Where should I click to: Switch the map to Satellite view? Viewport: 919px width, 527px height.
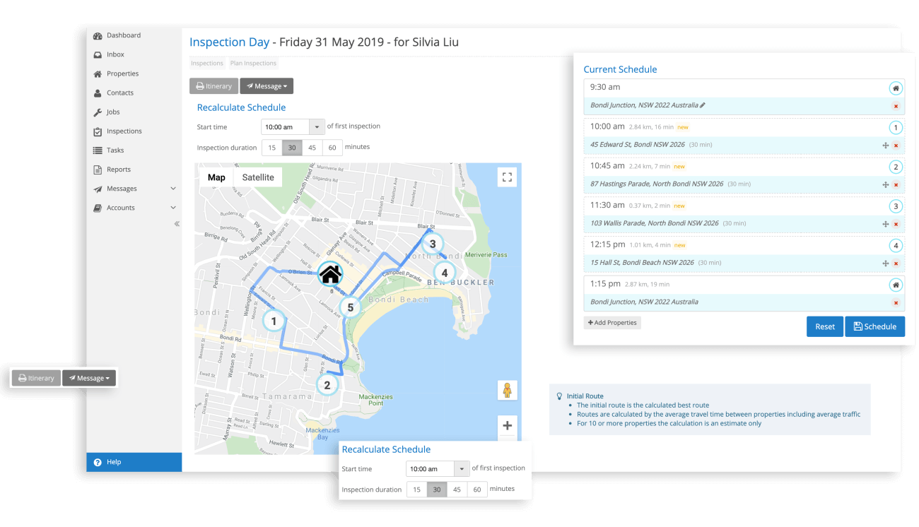click(x=257, y=177)
